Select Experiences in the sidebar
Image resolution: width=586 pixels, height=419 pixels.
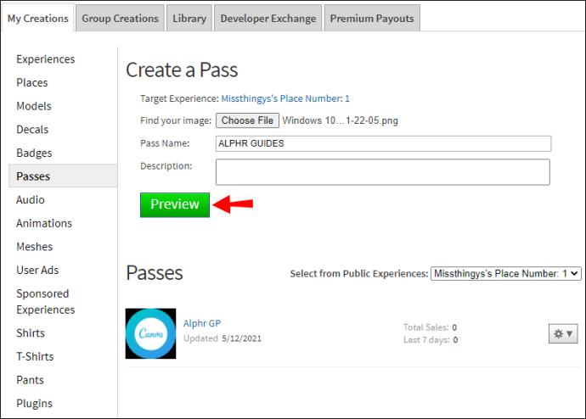pyautogui.click(x=46, y=59)
